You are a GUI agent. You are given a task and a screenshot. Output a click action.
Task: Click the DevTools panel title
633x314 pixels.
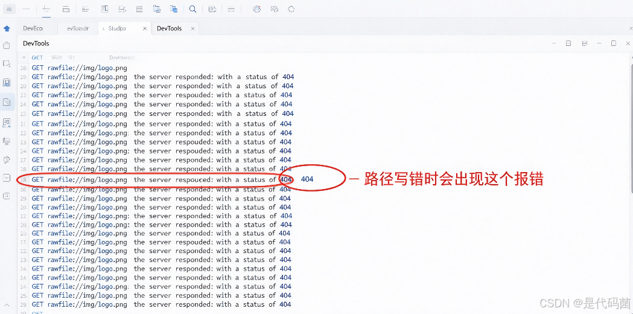(36, 43)
